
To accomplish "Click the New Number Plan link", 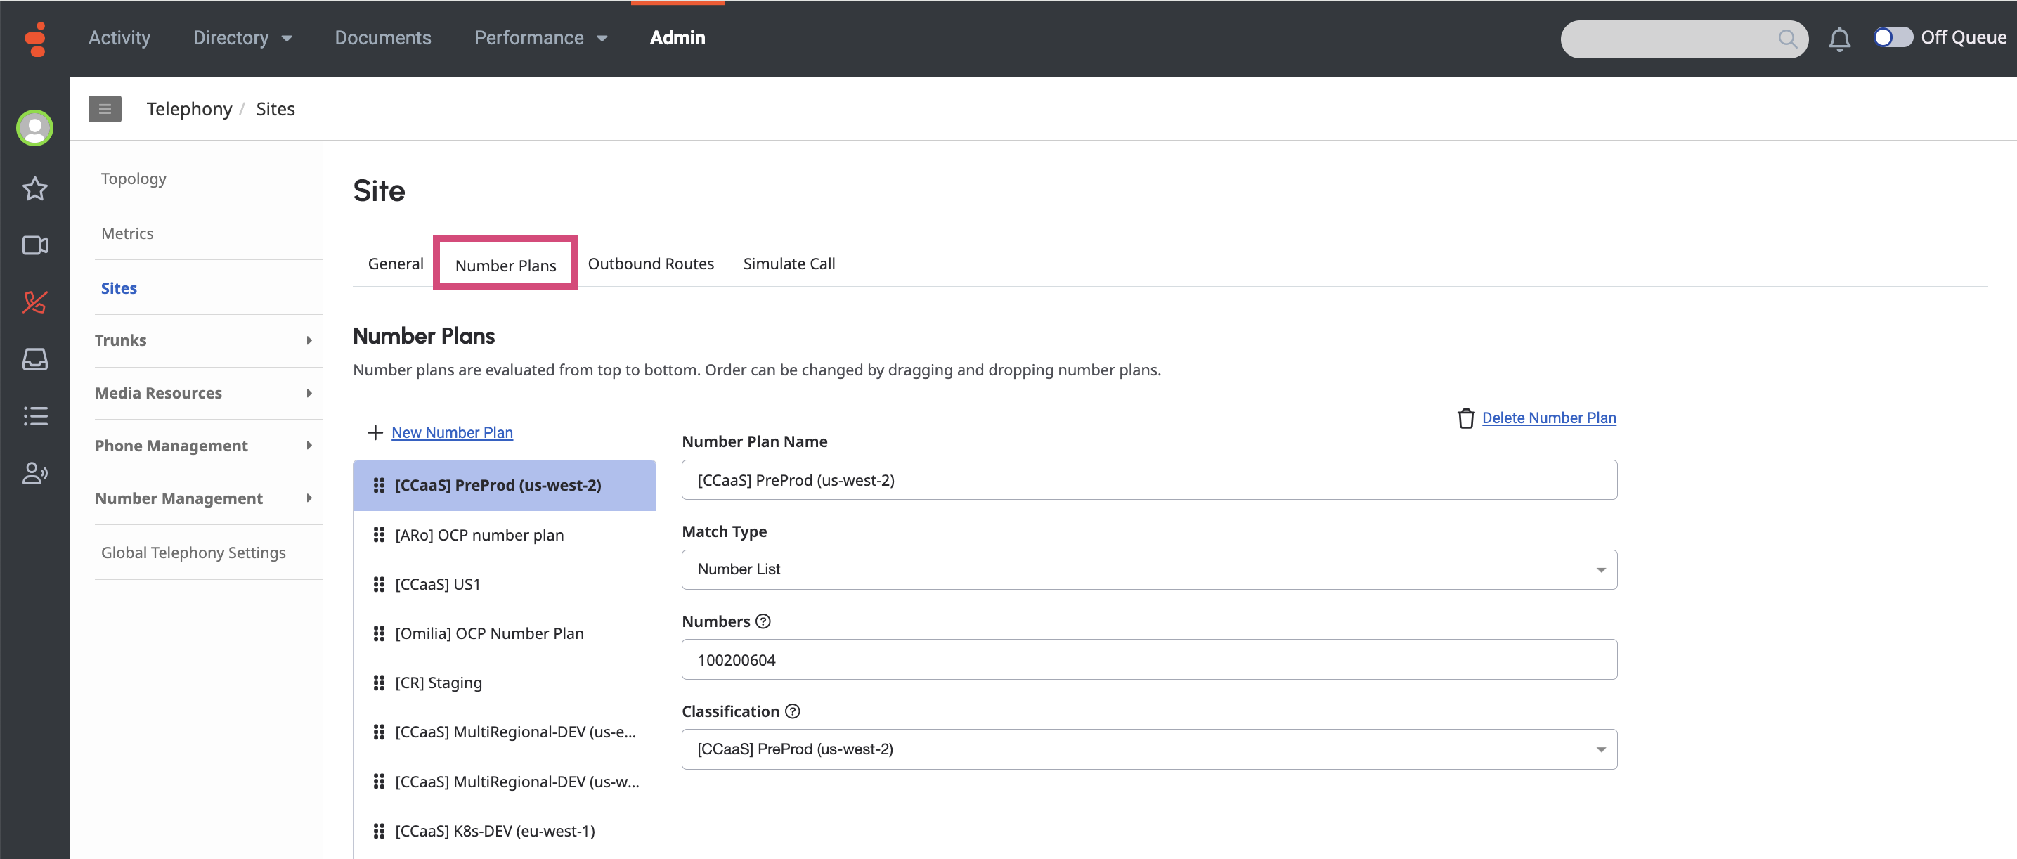I will [452, 432].
